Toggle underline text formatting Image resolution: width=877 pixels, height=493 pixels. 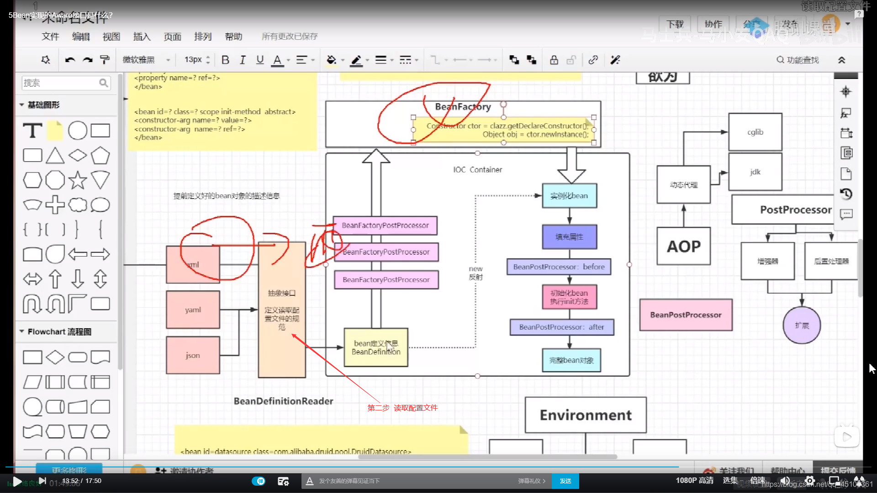pos(260,60)
